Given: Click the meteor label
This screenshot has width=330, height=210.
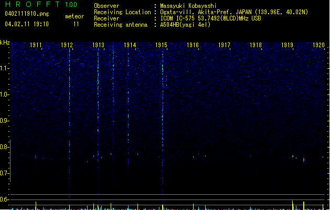Looking at the screenshot, I should pyautogui.click(x=74, y=16).
